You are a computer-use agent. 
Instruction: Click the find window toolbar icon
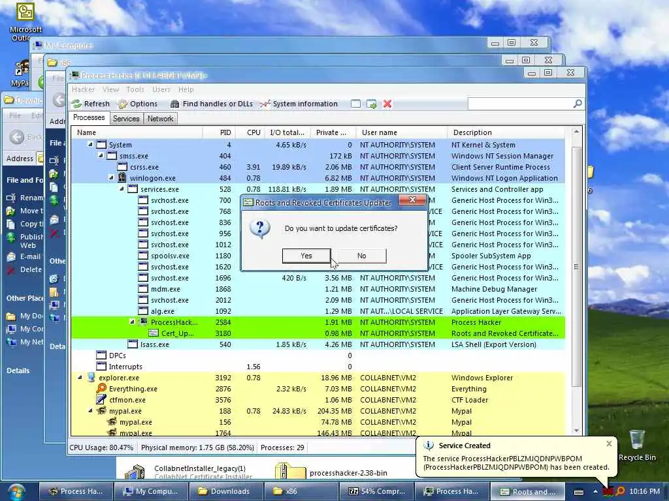(x=355, y=104)
